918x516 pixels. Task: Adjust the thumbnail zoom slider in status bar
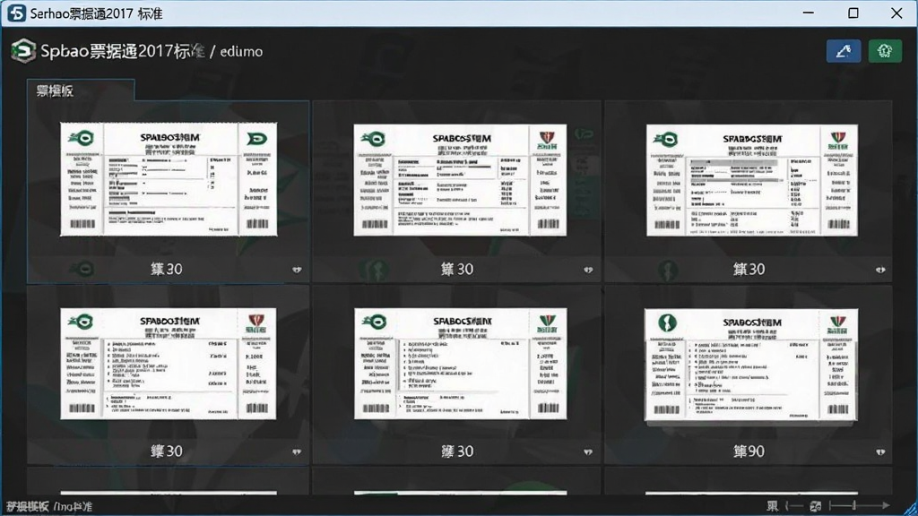click(854, 505)
